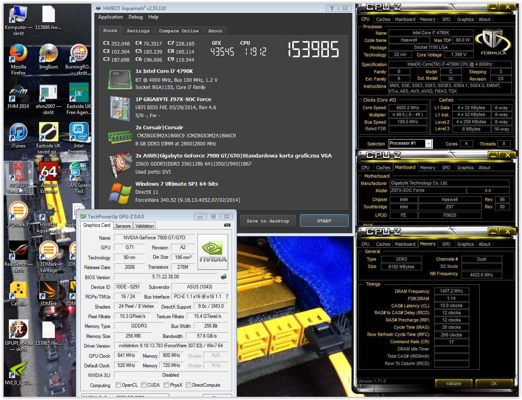Open 3DMark Vantage desktop icon

click(48, 257)
